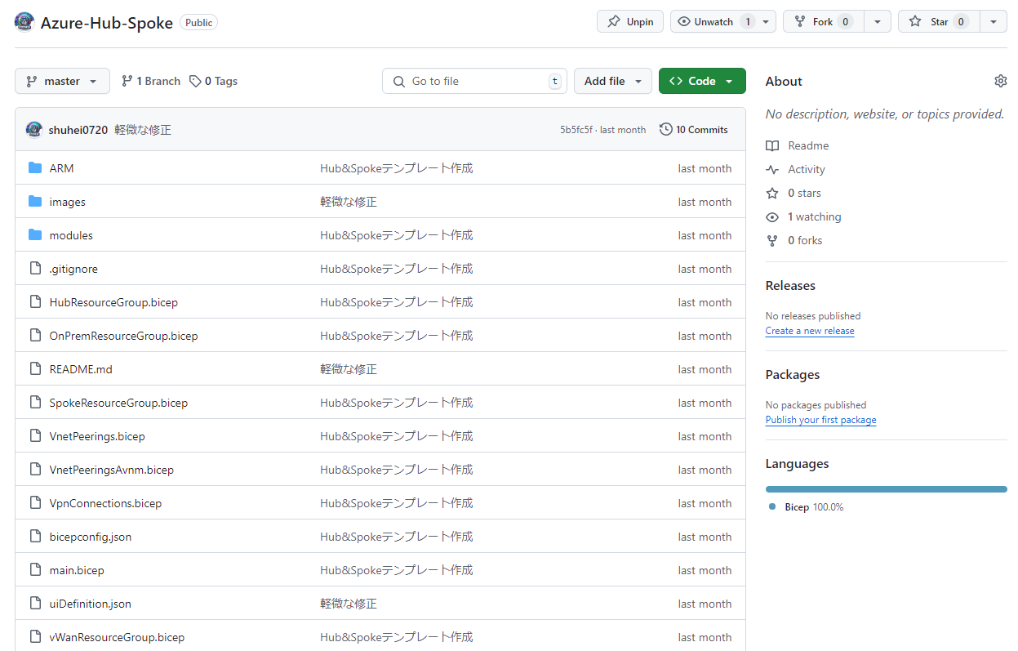Click the main.bicep file icon
1018x651 pixels.
(35, 570)
